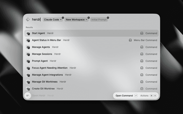183x114 pixels.
Task: Click command type icon in Manage Agent Integrations row
Action: tap(142, 75)
